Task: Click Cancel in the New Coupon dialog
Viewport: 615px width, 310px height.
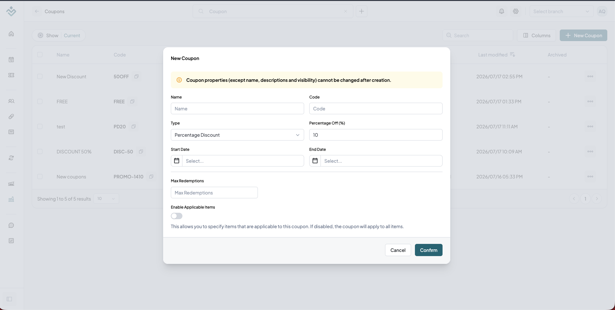Action: 398,250
